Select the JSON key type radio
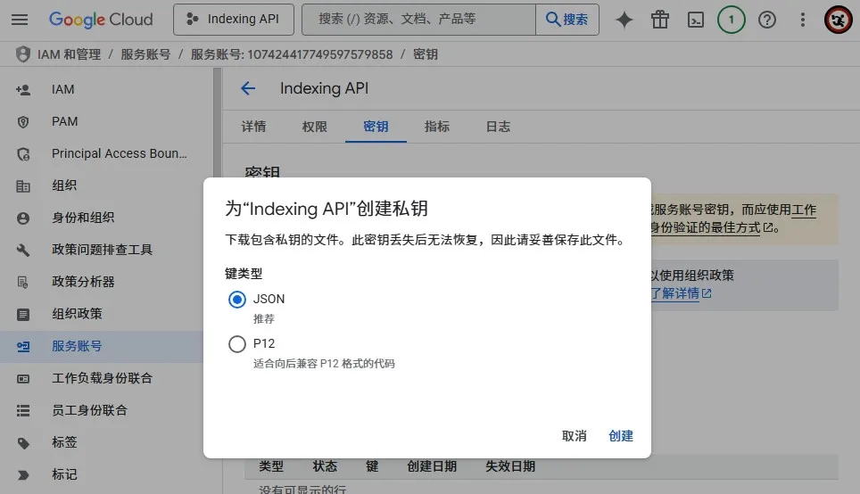 tap(237, 300)
